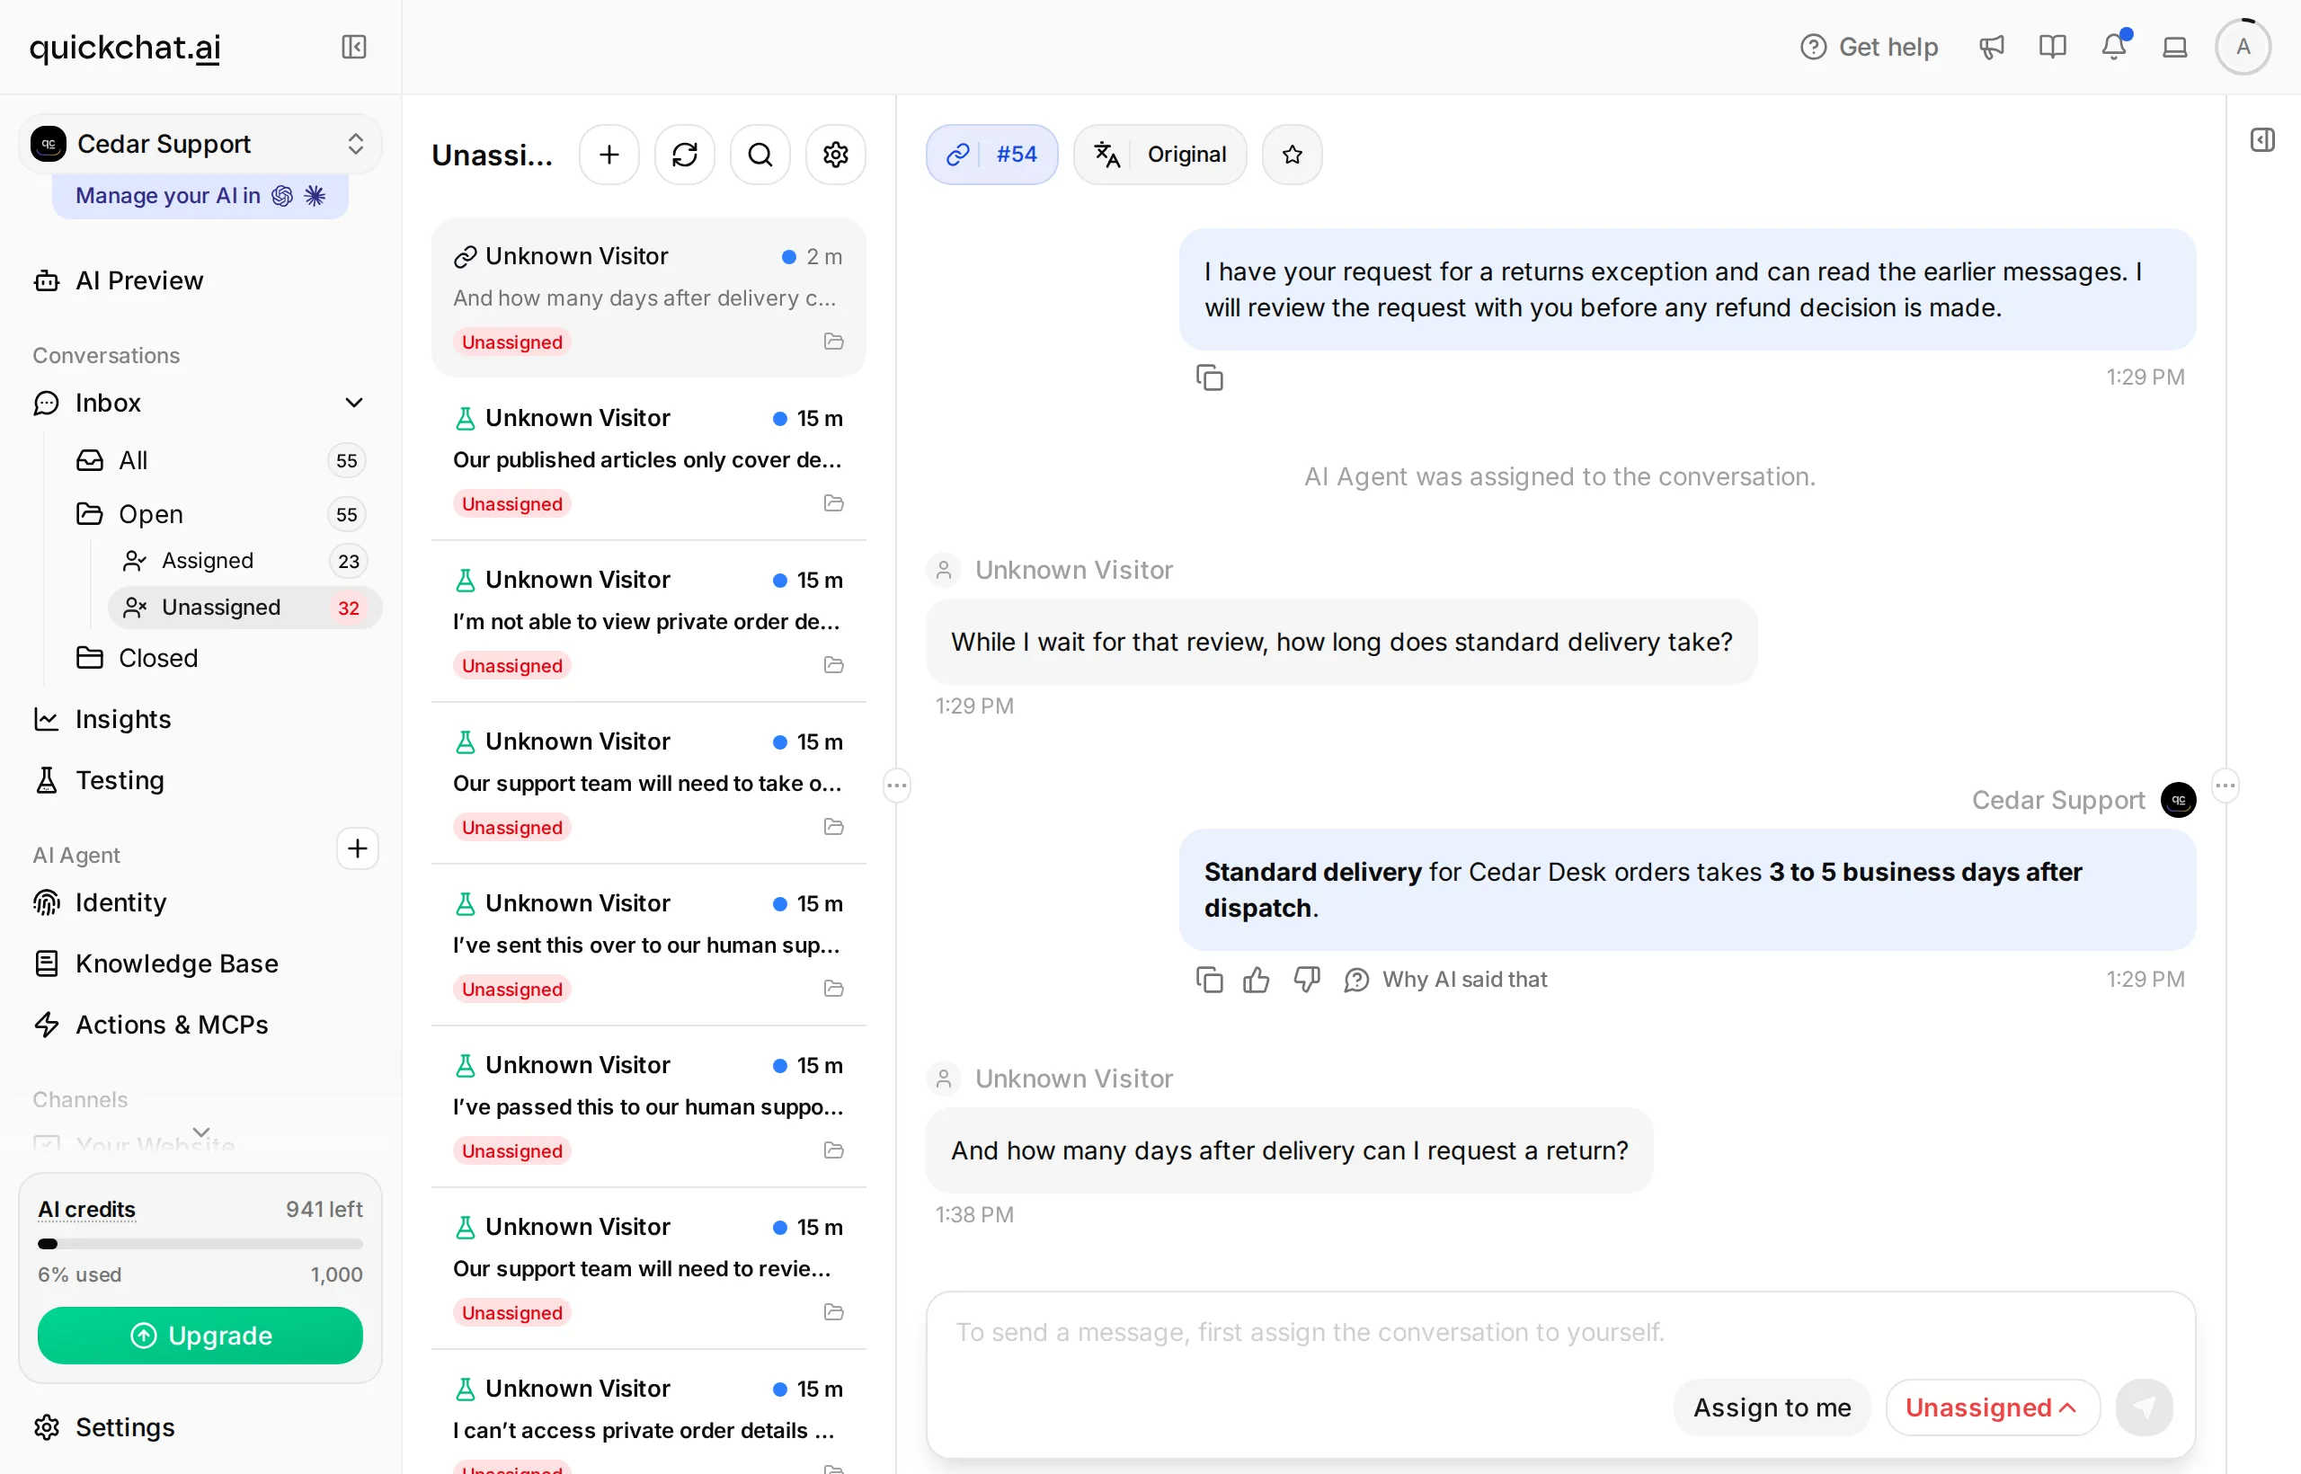Click the message input field
Screen dimensions: 2301x1474
[x=1560, y=1333]
